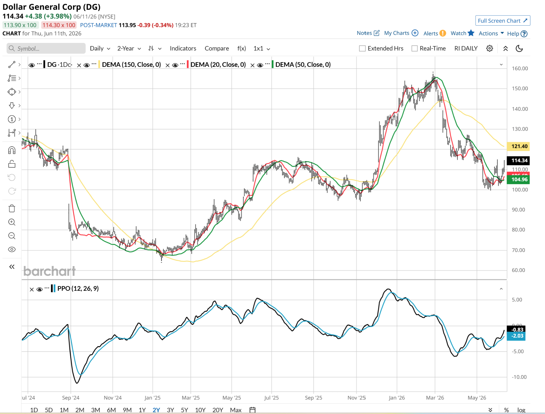
Task: Add to My Charts plus icon
Action: pos(415,33)
